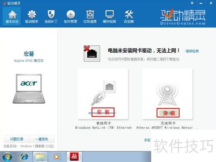Open Windows Explorer folder on taskbar
Viewport: 216px width, 162px height.
(x=40, y=157)
